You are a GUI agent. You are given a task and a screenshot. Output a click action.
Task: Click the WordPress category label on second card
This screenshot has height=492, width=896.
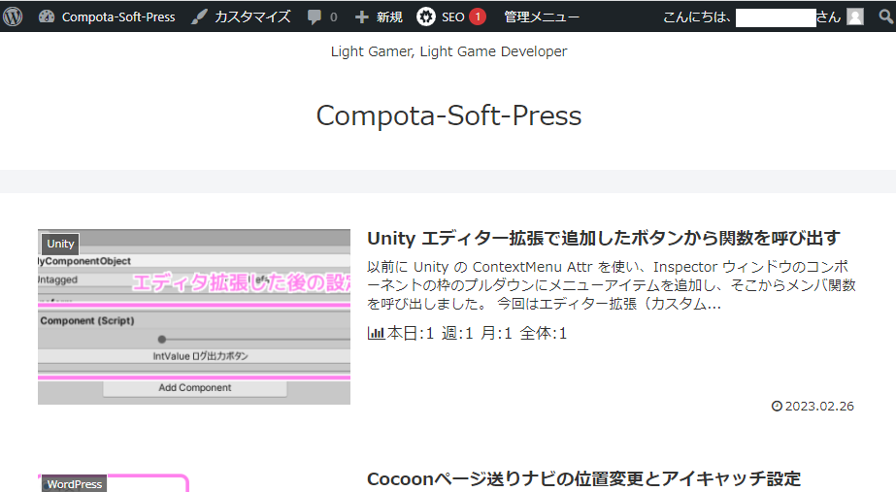click(x=75, y=484)
